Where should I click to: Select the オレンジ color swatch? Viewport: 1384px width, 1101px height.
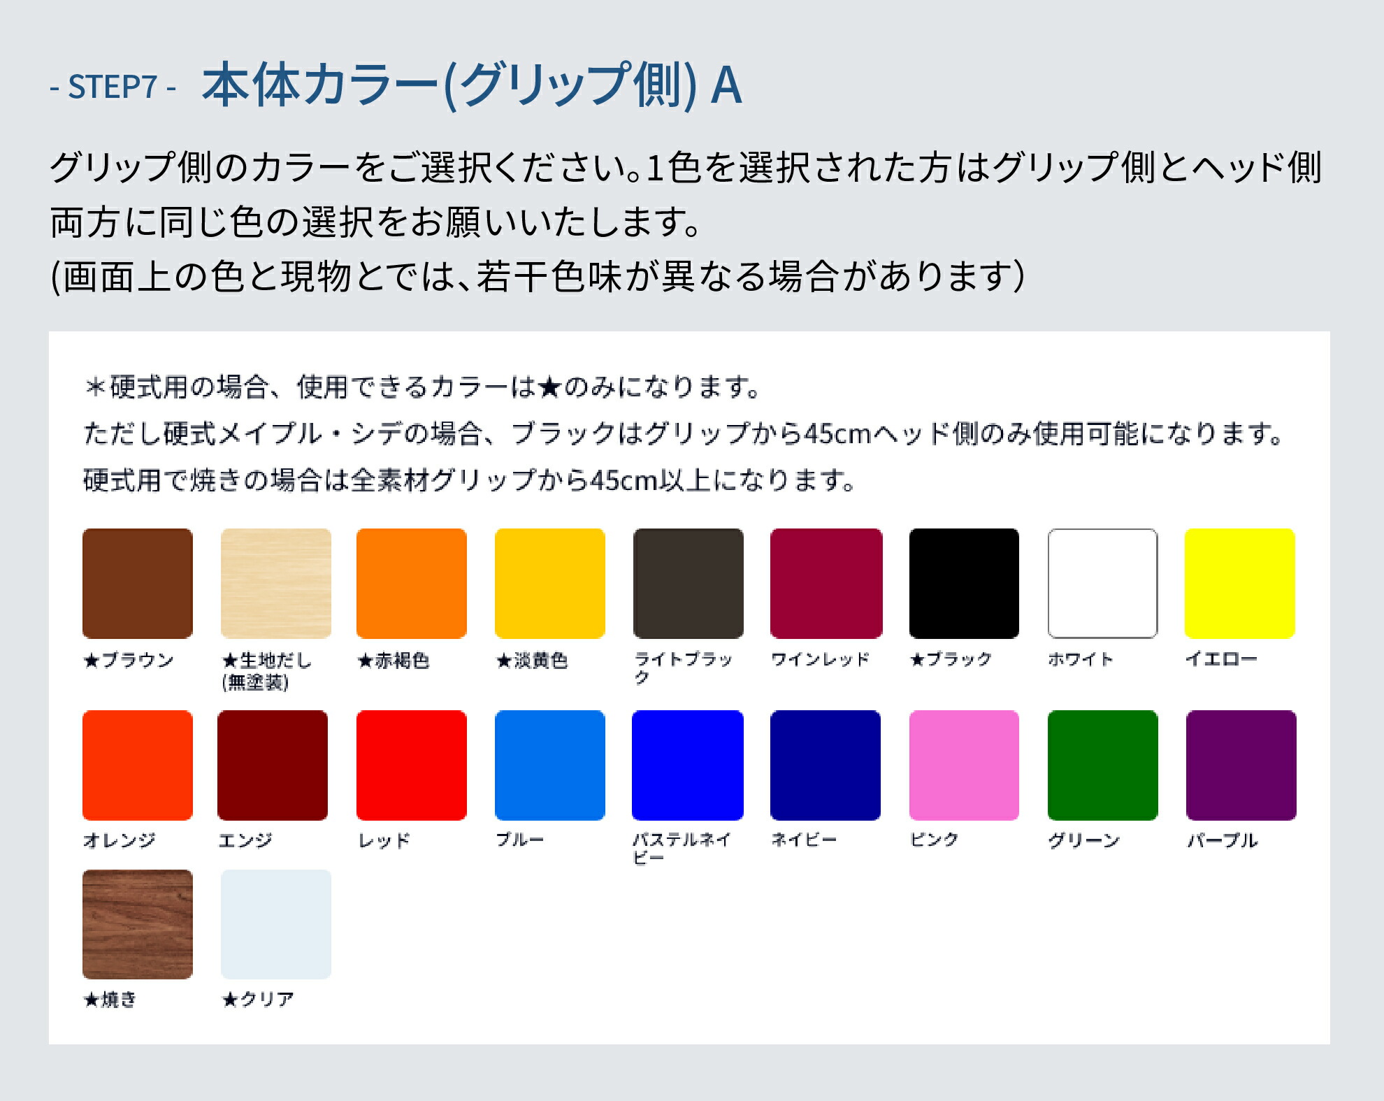tap(138, 765)
